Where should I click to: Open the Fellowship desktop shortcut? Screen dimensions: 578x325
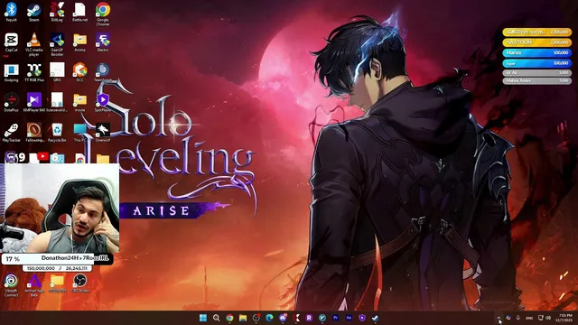point(34,133)
